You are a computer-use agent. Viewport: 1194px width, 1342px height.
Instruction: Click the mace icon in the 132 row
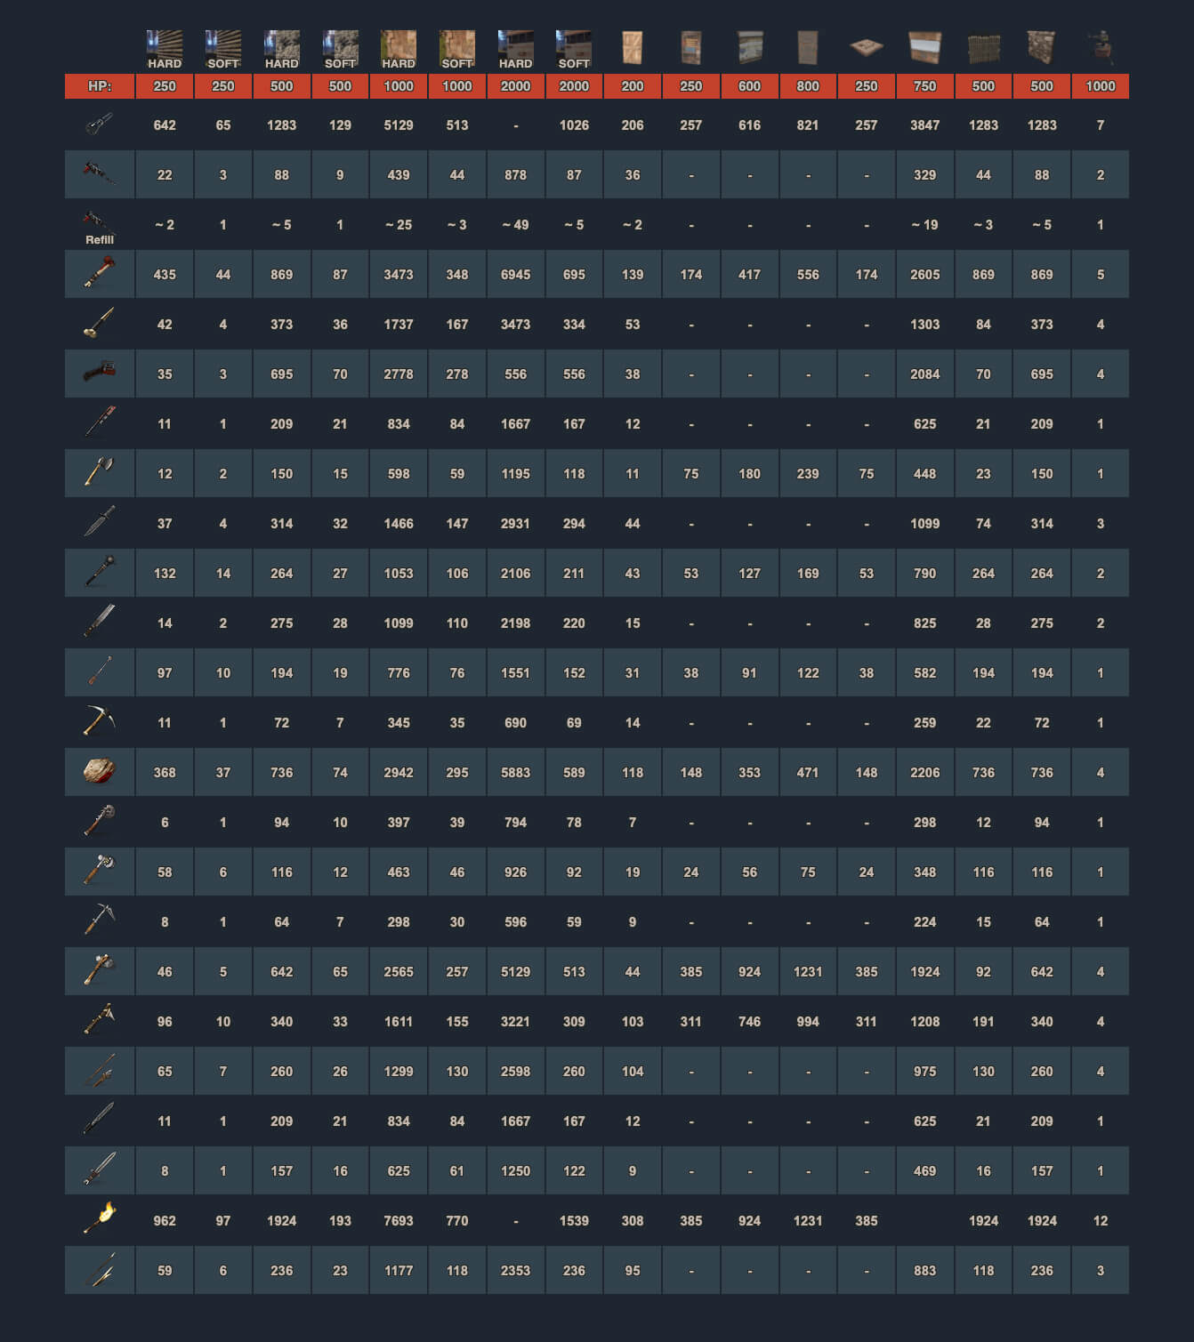[99, 571]
